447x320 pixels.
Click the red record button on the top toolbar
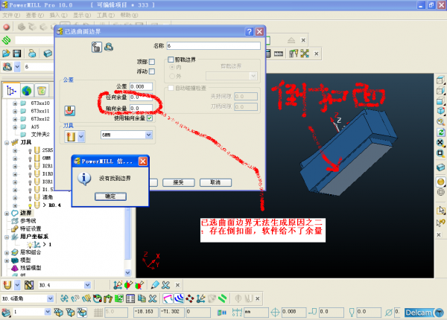click(x=6, y=27)
